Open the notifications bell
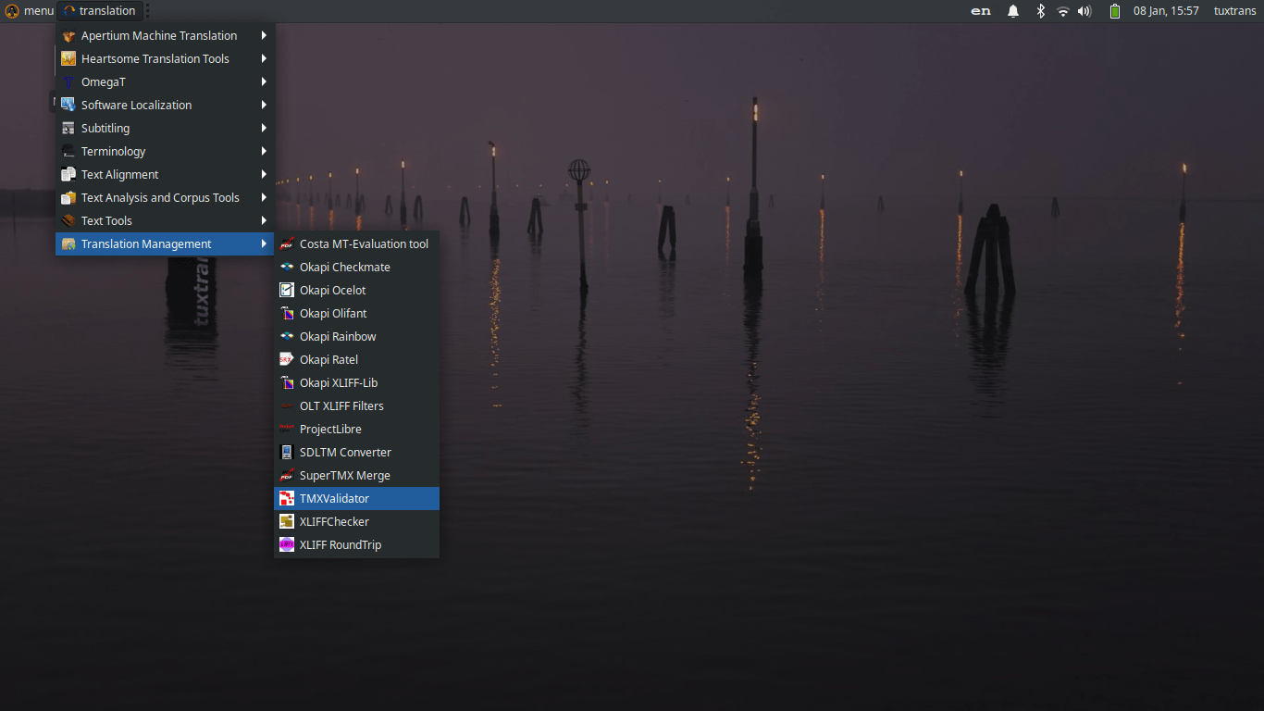The image size is (1264, 711). pos(1013,11)
